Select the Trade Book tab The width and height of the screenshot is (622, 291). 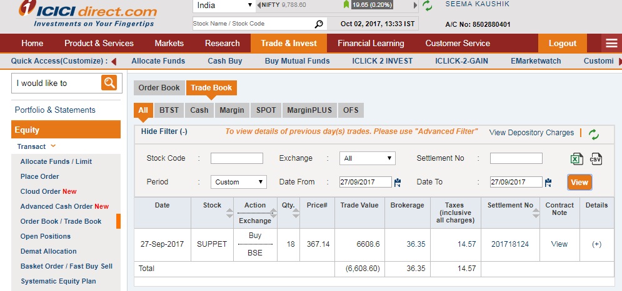tap(211, 88)
